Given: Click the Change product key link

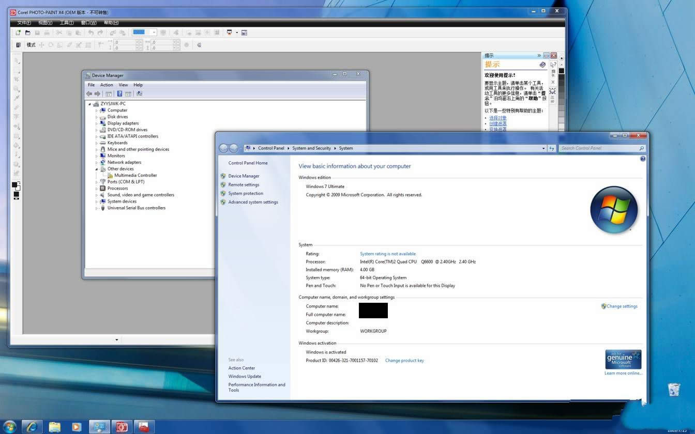Looking at the screenshot, I should tap(404, 360).
